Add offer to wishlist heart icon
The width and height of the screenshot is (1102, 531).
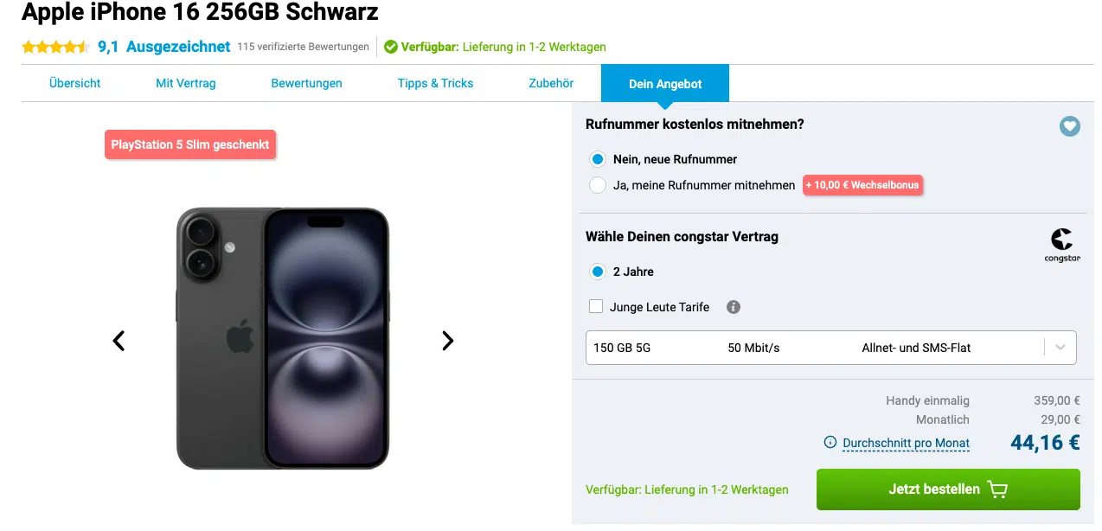click(x=1070, y=126)
